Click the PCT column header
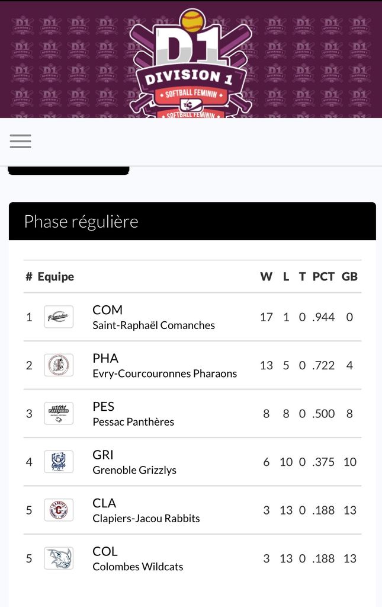The height and width of the screenshot is (607, 382). click(x=323, y=276)
